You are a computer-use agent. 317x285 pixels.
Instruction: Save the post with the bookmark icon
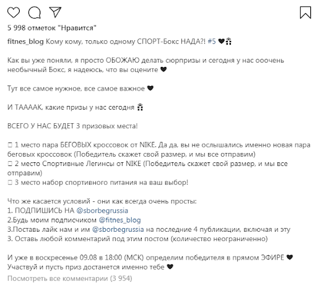[x=305, y=12]
